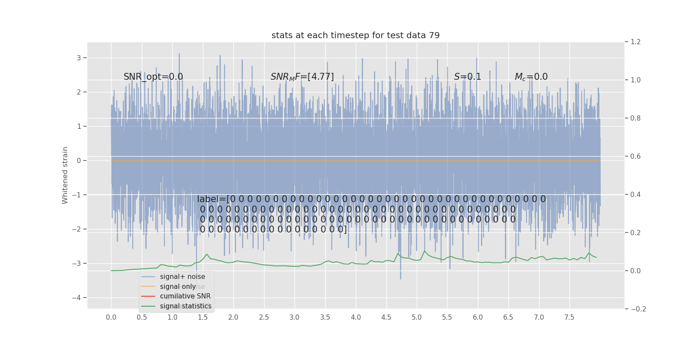Viewport: 694px width, 347px height.
Task: Click the green curve peak near 5.1
Action: point(424,251)
